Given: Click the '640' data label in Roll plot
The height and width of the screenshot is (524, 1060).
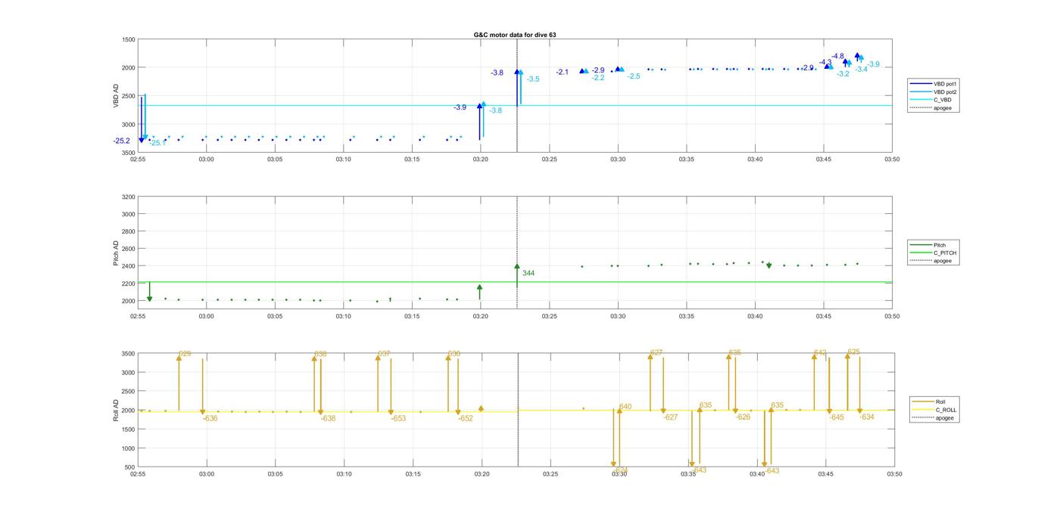Looking at the screenshot, I should point(625,407).
